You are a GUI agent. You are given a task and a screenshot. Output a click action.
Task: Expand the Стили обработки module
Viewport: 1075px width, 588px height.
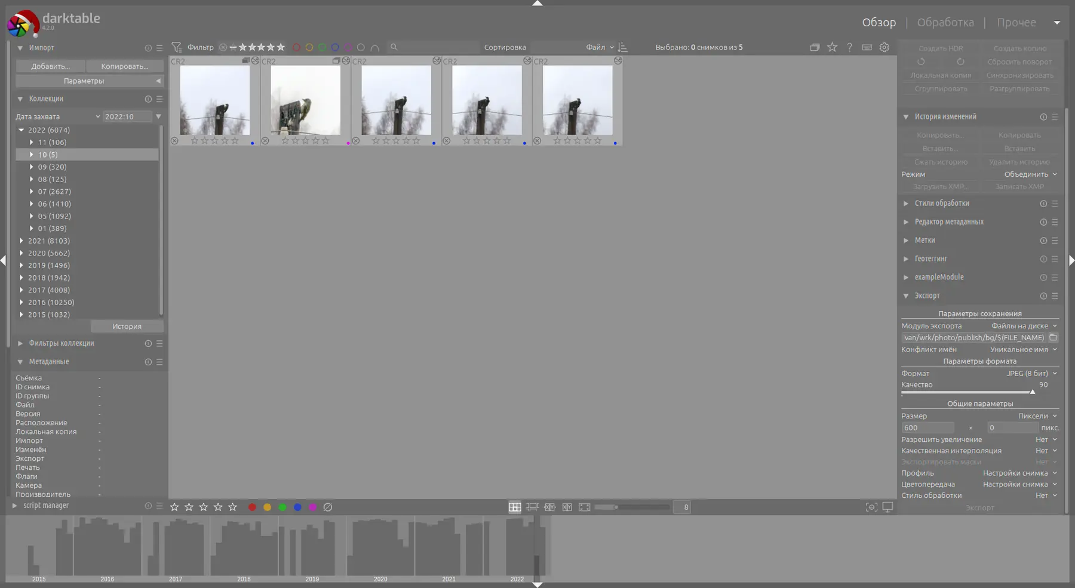tap(941, 204)
